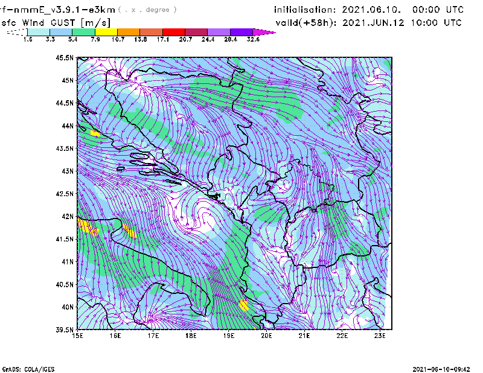The height and width of the screenshot is (373, 483).
Task: Click the 43.5N latitude label
Action: 65,148
